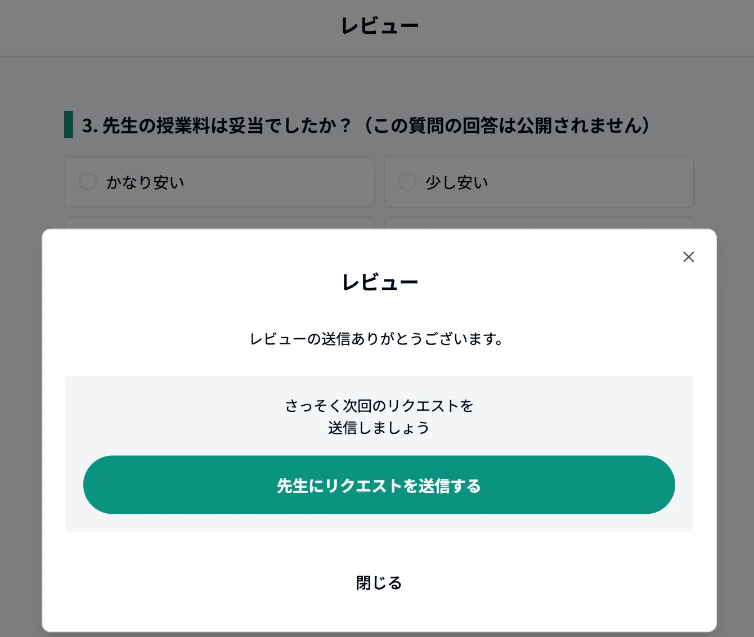
Task: Click the green marker bar beside question 3
Action: (69, 124)
